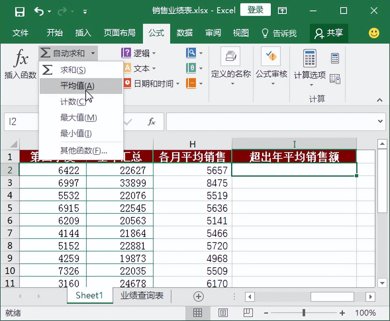
Task: Switch to Page Layout view in status bar
Action: [x=223, y=312]
